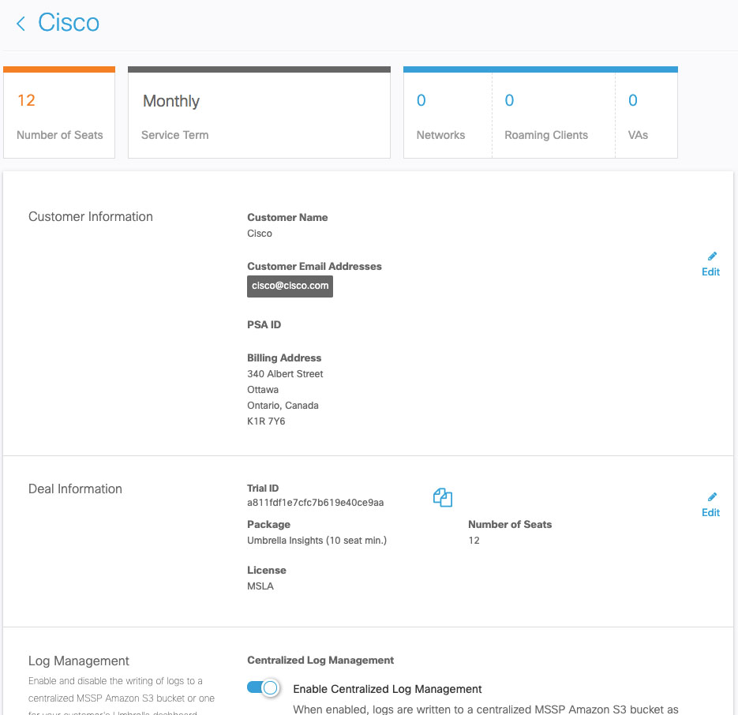The height and width of the screenshot is (715, 738).
Task: Click the Roaming Clients count of 0
Action: tap(509, 100)
